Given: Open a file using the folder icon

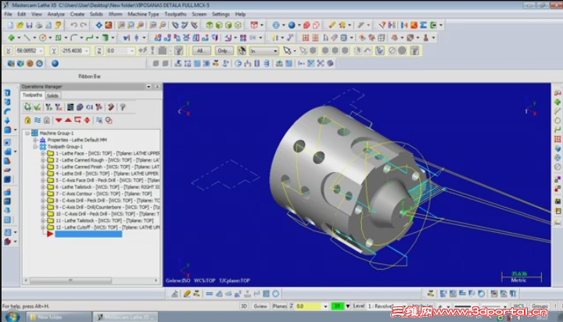Looking at the screenshot, I should point(20,25).
